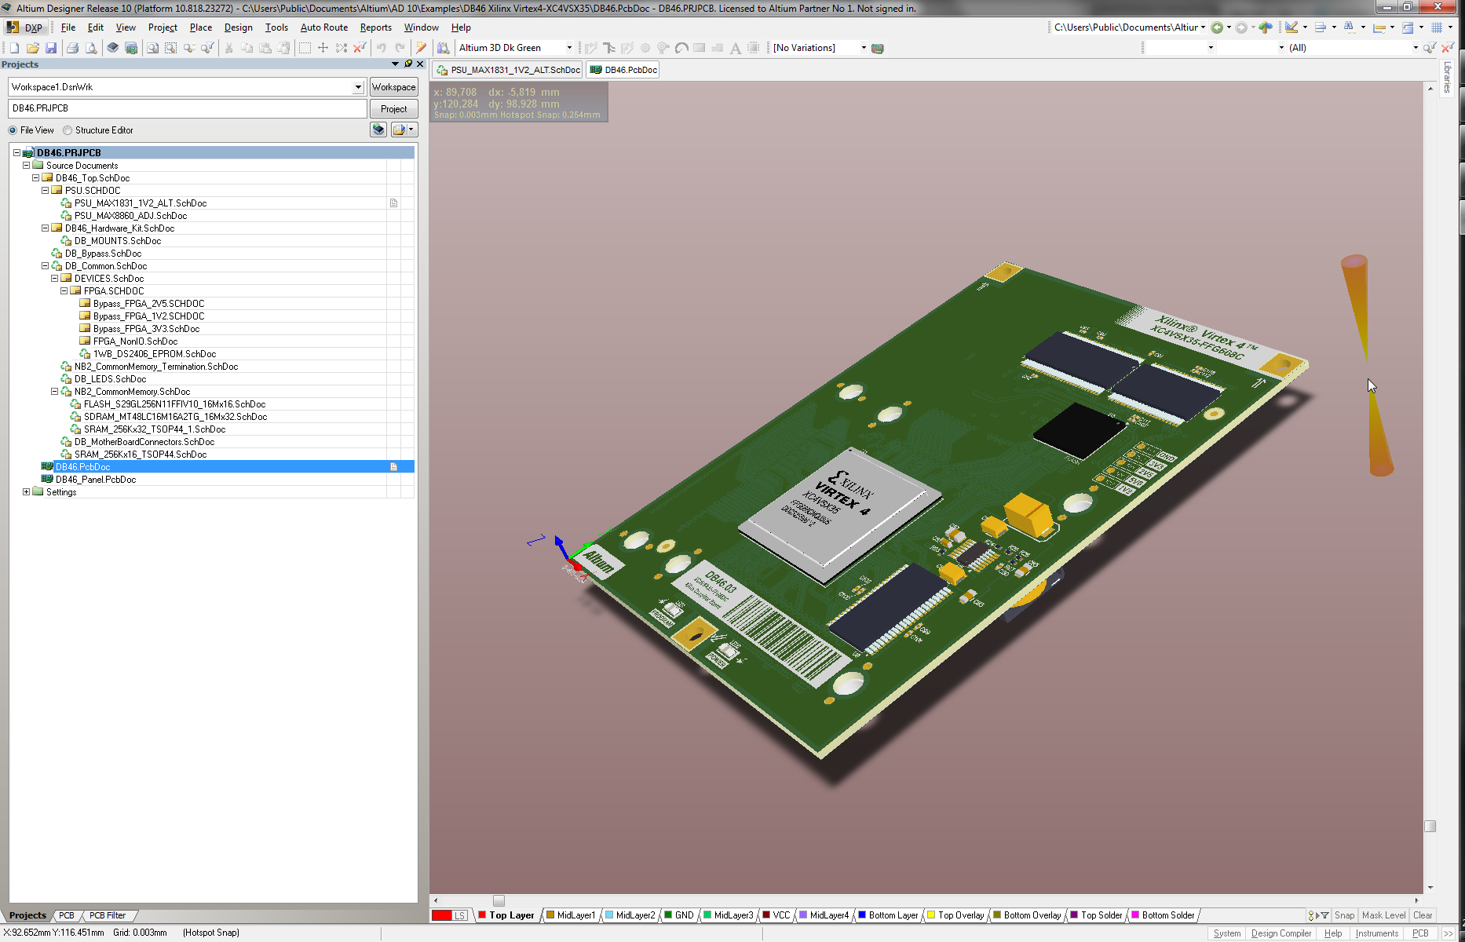This screenshot has width=1465, height=942.
Task: Click the green back navigation arrow
Action: (x=1216, y=27)
